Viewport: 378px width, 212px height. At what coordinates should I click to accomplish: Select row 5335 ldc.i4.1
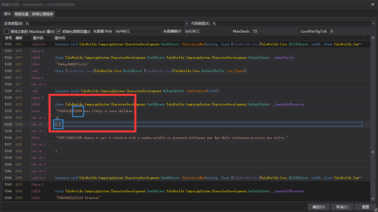(x=187, y=131)
